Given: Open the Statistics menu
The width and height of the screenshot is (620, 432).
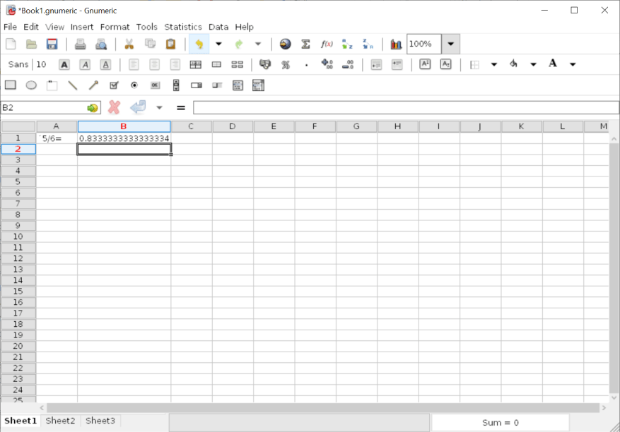Looking at the screenshot, I should pos(182,27).
